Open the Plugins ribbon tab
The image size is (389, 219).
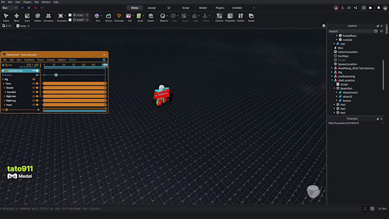(x=220, y=8)
